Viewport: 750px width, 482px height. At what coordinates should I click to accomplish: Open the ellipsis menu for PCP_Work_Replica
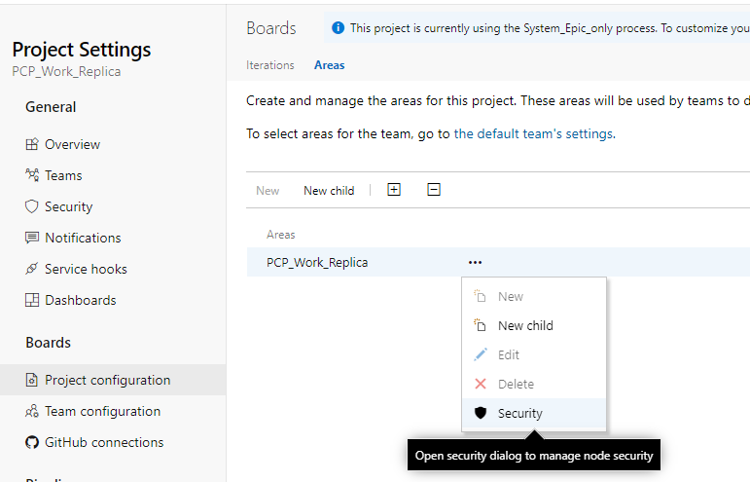tap(475, 262)
